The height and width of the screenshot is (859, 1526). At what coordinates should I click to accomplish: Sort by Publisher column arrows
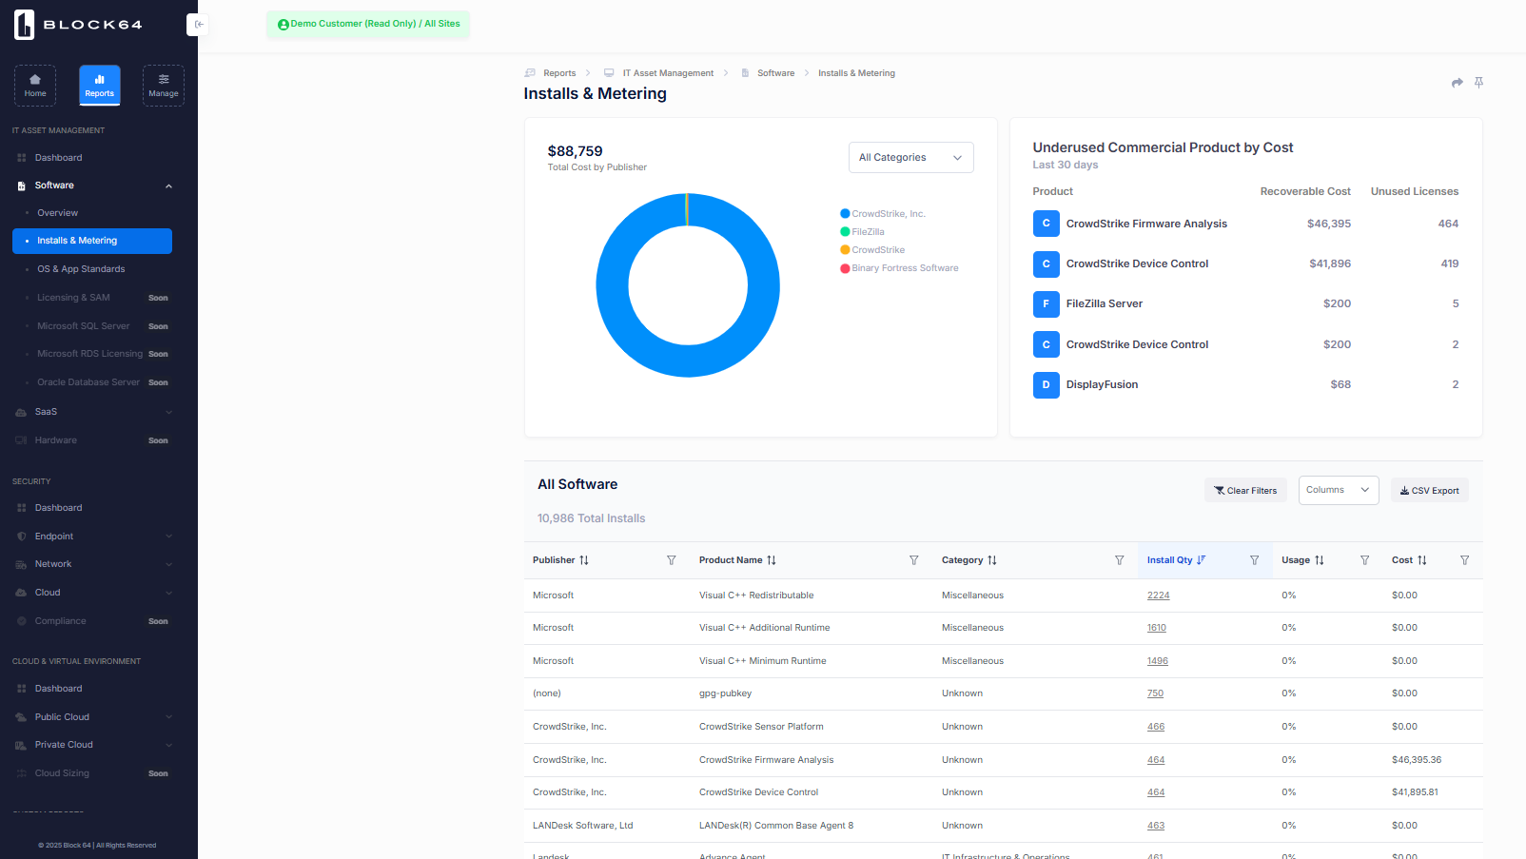[584, 560]
